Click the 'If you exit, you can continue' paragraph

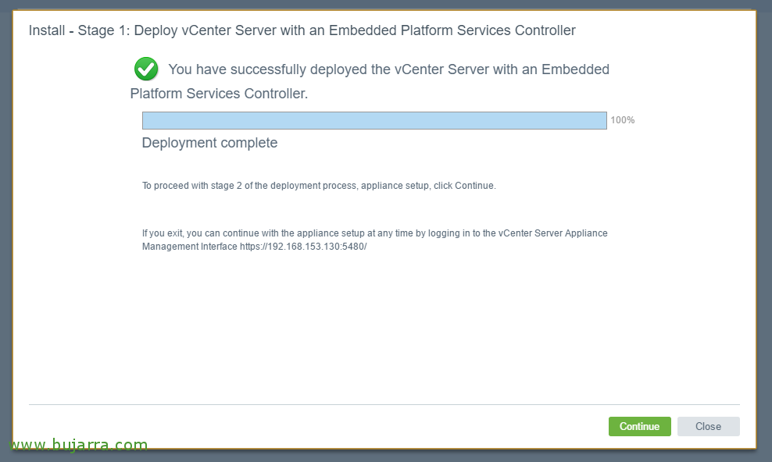tap(375, 240)
